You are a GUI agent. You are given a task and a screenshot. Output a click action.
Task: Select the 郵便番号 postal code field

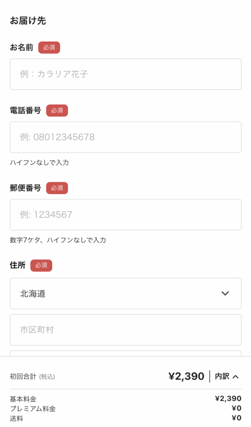pos(125,215)
